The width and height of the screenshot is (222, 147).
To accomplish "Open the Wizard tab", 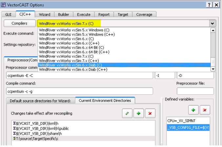I will [x=45, y=14].
